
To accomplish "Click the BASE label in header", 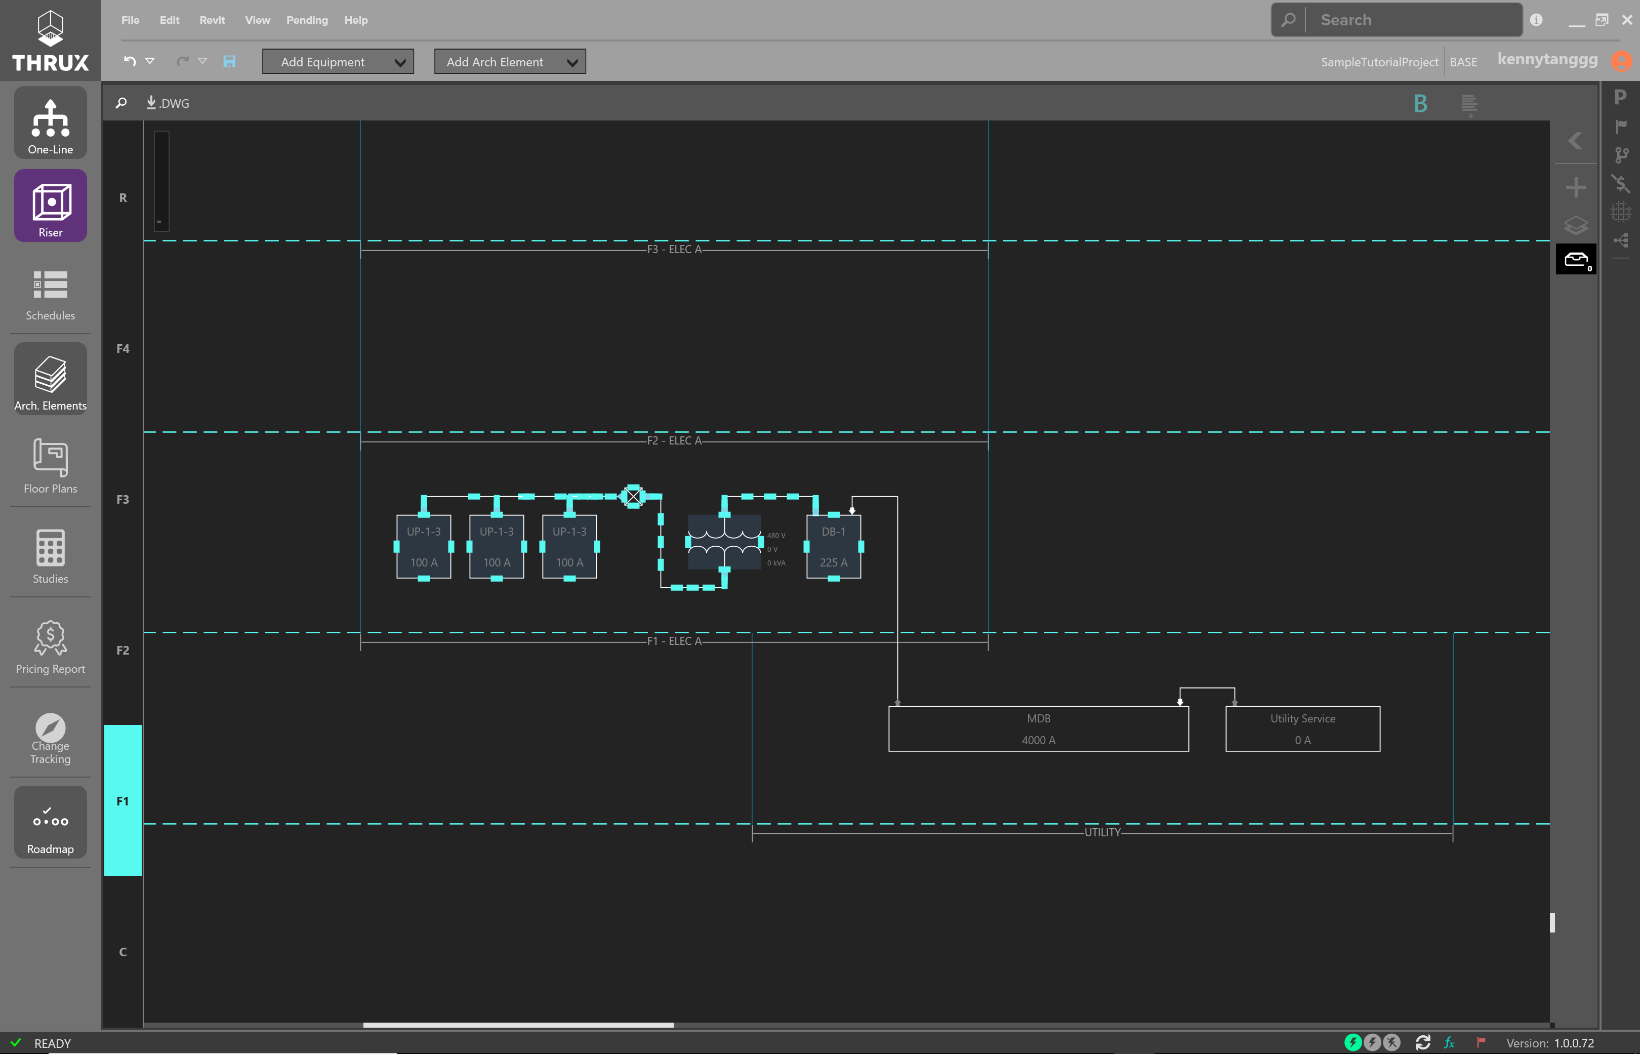I will pyautogui.click(x=1463, y=62).
